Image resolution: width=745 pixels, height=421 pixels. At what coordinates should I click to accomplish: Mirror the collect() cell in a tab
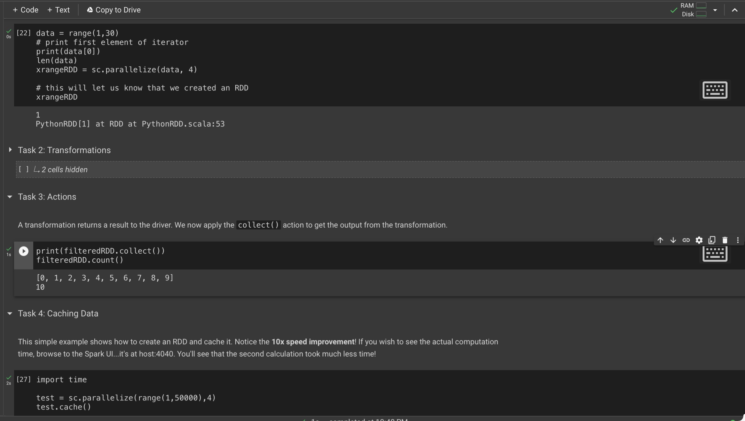tap(712, 240)
